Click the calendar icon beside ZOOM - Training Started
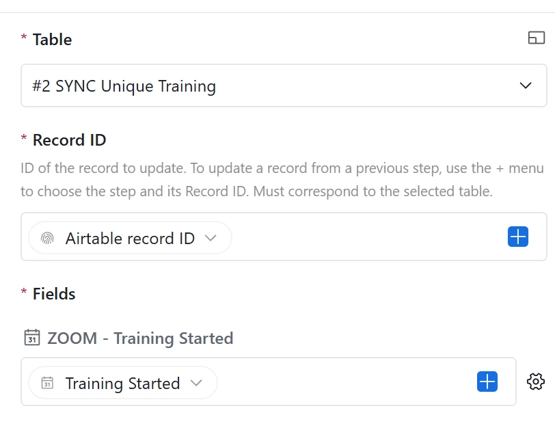555x428 pixels. click(32, 337)
